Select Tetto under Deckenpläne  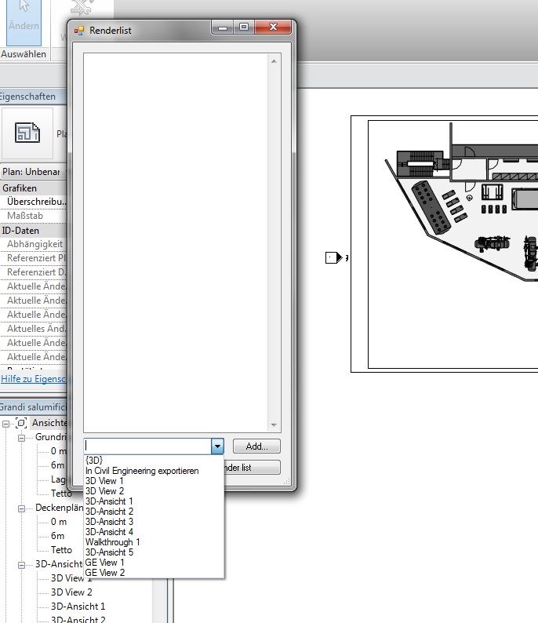click(x=61, y=550)
